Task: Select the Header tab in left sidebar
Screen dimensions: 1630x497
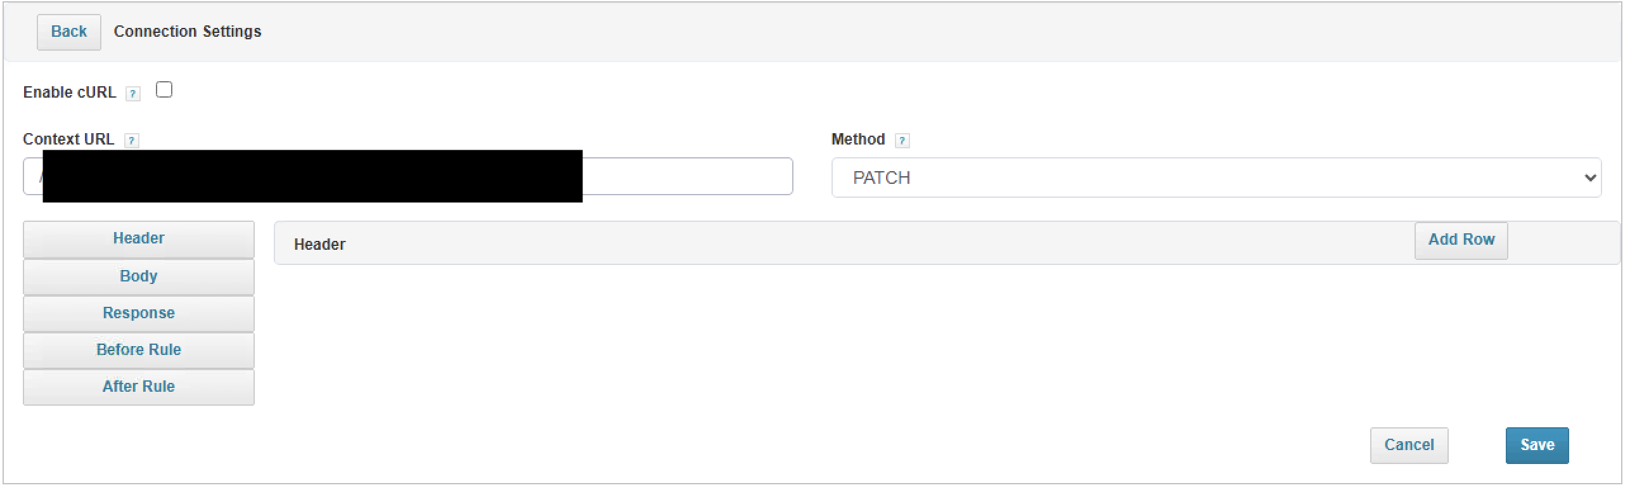Action: coord(138,239)
